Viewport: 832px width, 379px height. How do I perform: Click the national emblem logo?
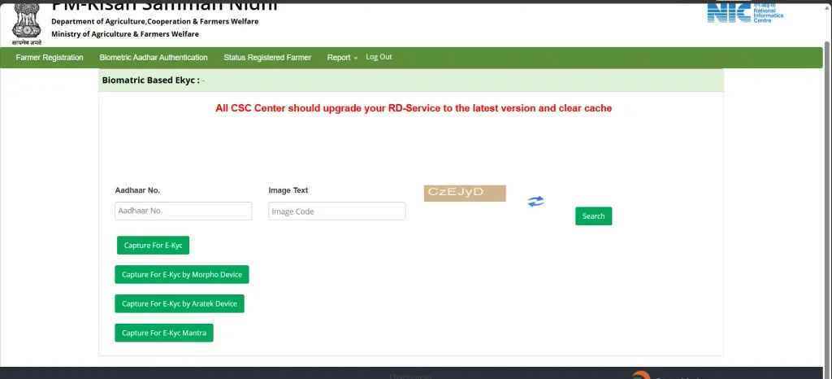click(x=26, y=23)
